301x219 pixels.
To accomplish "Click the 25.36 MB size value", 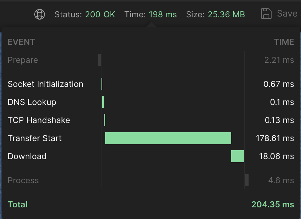I will coord(226,15).
